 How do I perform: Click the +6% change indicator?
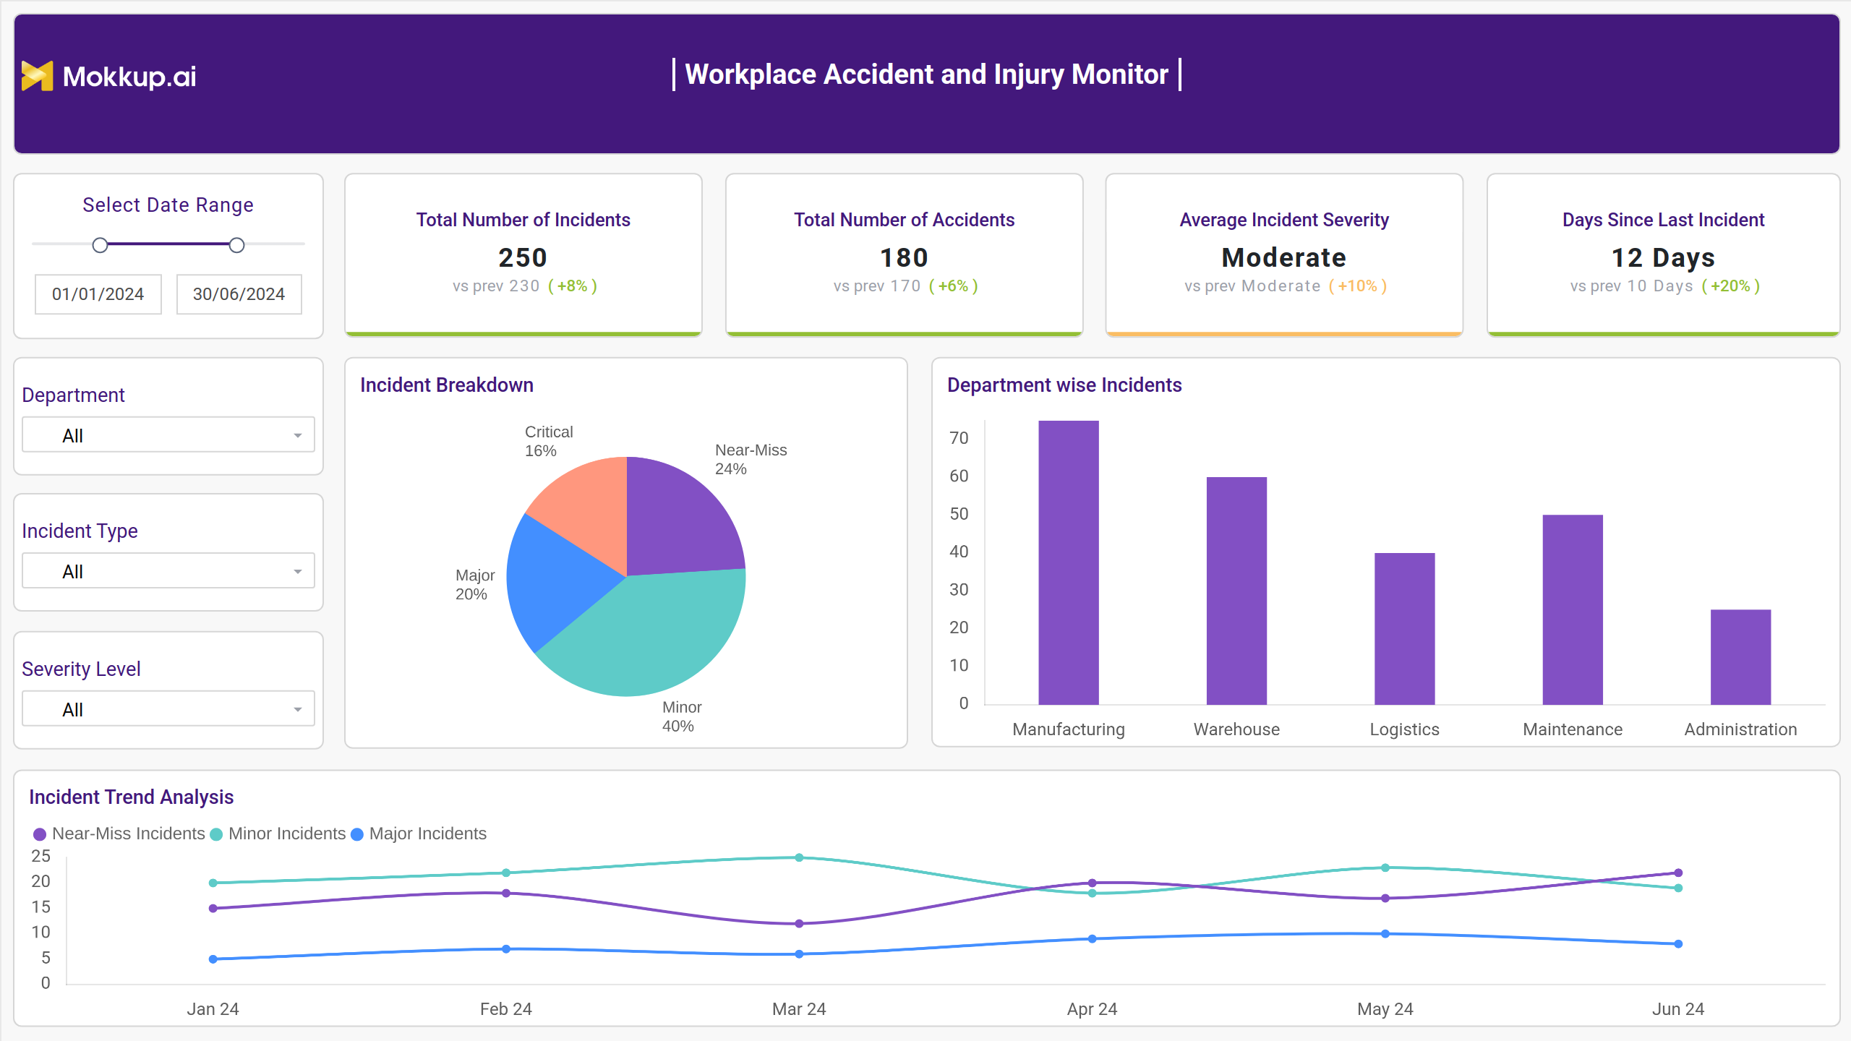point(953,286)
